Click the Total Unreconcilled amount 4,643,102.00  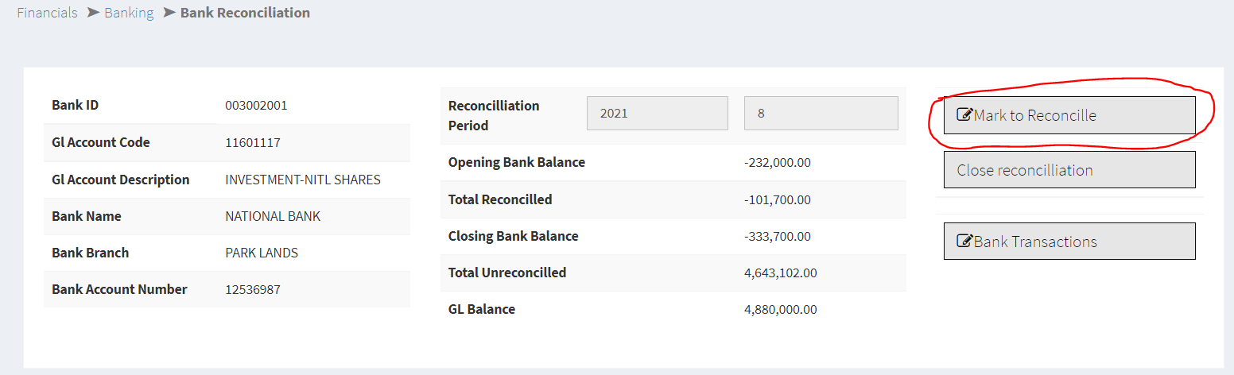[x=780, y=273]
